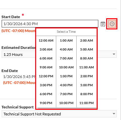The width and height of the screenshot is (121, 120).
Task: Click the Start Date input field
Action: 50,24
